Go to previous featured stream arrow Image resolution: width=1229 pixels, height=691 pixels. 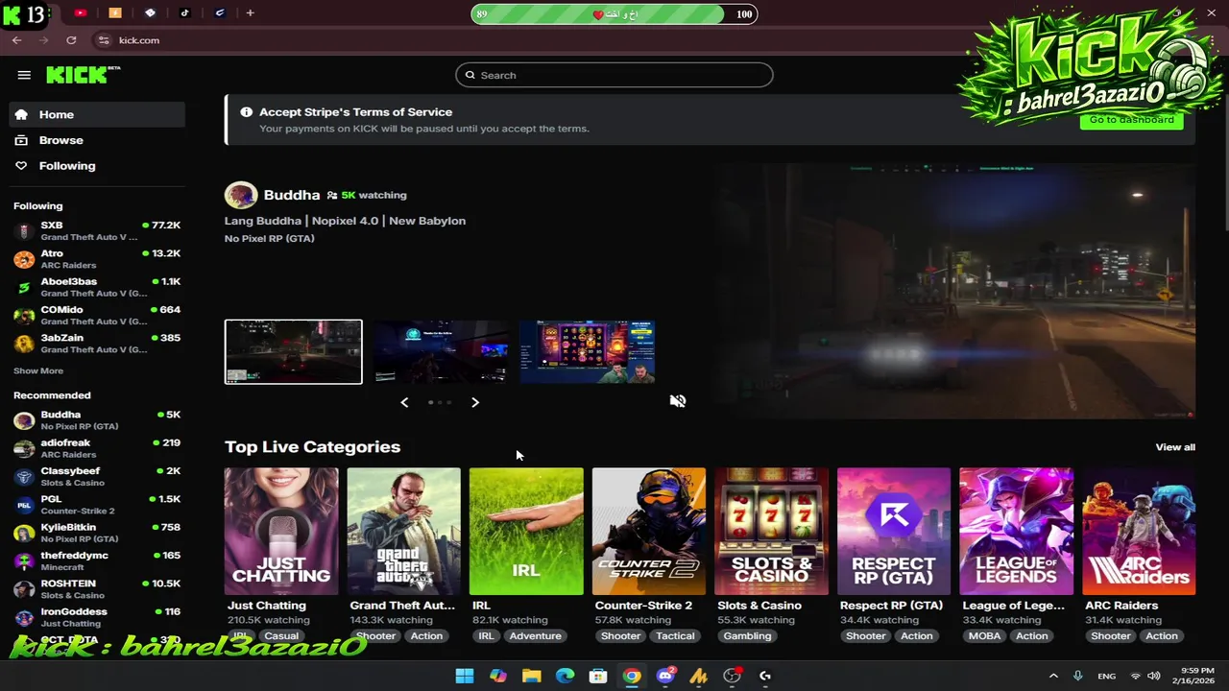(404, 402)
